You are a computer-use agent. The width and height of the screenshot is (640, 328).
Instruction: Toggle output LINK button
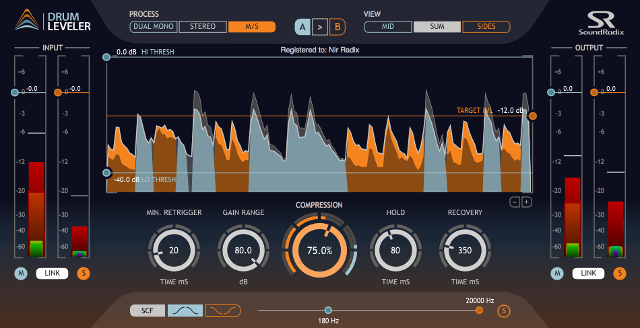[588, 273]
